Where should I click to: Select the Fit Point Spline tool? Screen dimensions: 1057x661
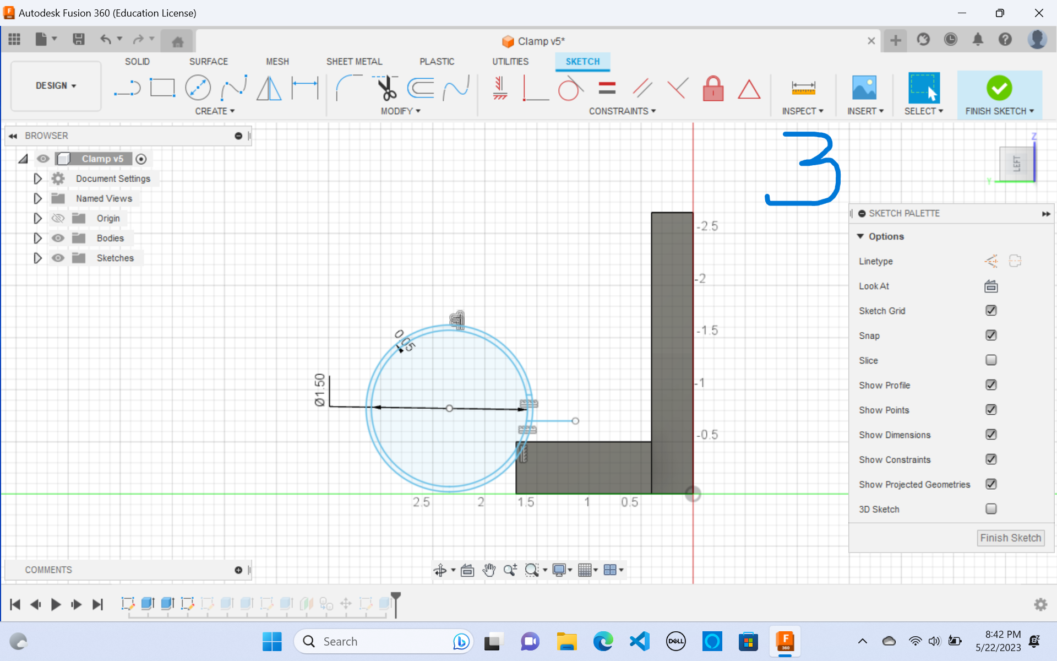[x=234, y=88]
